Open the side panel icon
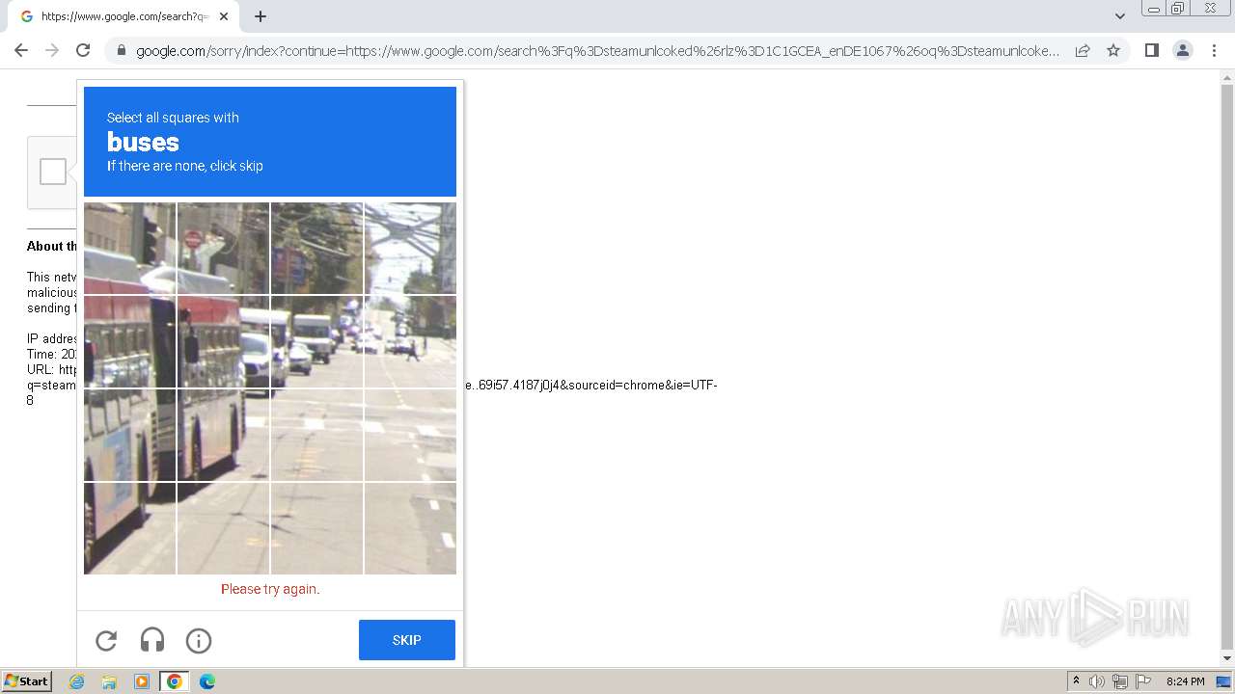 point(1151,50)
